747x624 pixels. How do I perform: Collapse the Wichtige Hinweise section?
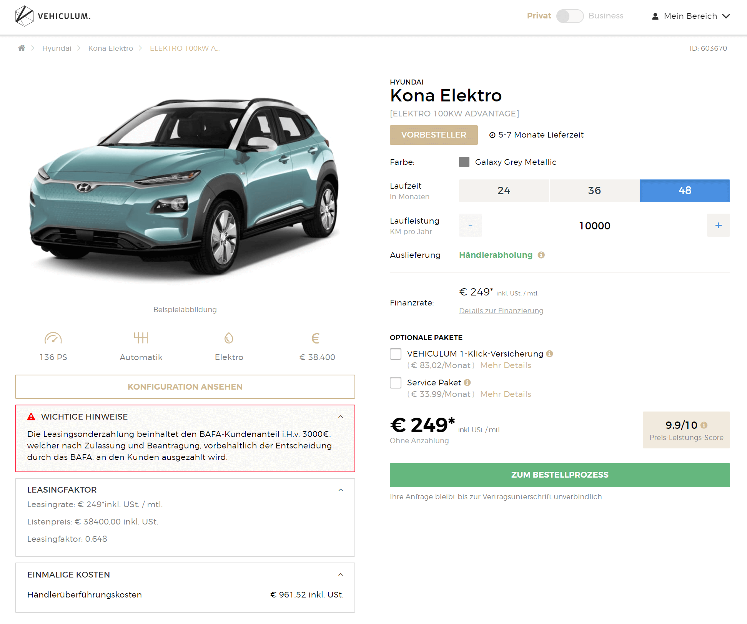click(x=341, y=417)
